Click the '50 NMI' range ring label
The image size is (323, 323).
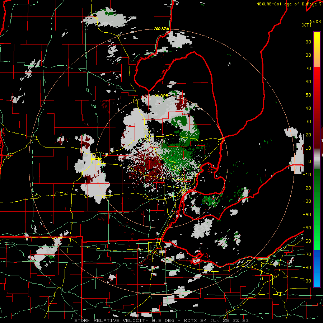161,95
